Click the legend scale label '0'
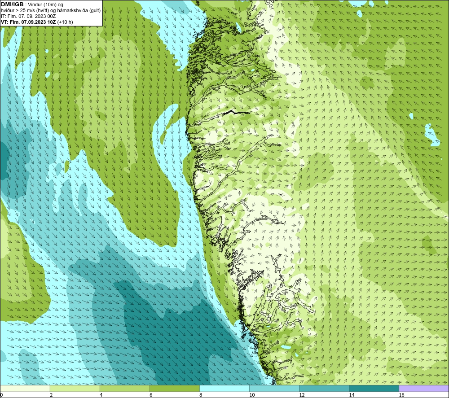The image size is (449, 398). pos(1,395)
